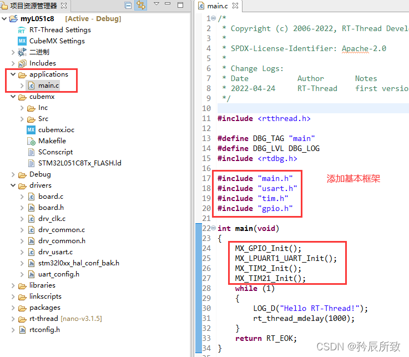This screenshot has height=357, width=409.
Task: Select drv_clk.c file
Action: [x=52, y=219]
